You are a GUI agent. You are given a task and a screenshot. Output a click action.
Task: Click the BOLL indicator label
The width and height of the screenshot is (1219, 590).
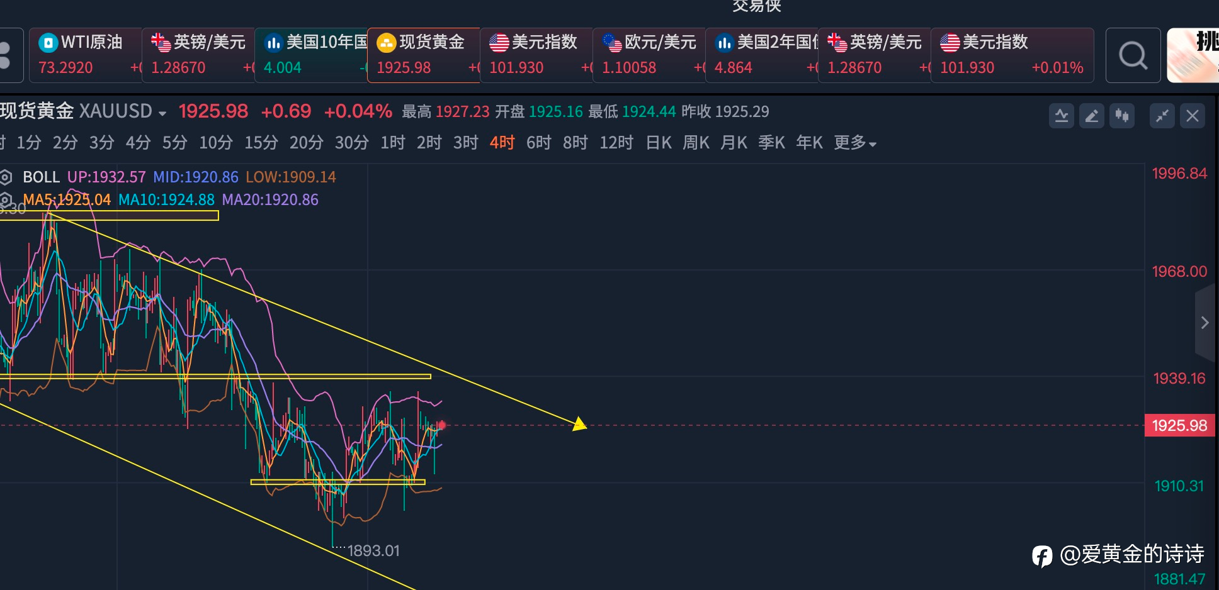(x=41, y=177)
